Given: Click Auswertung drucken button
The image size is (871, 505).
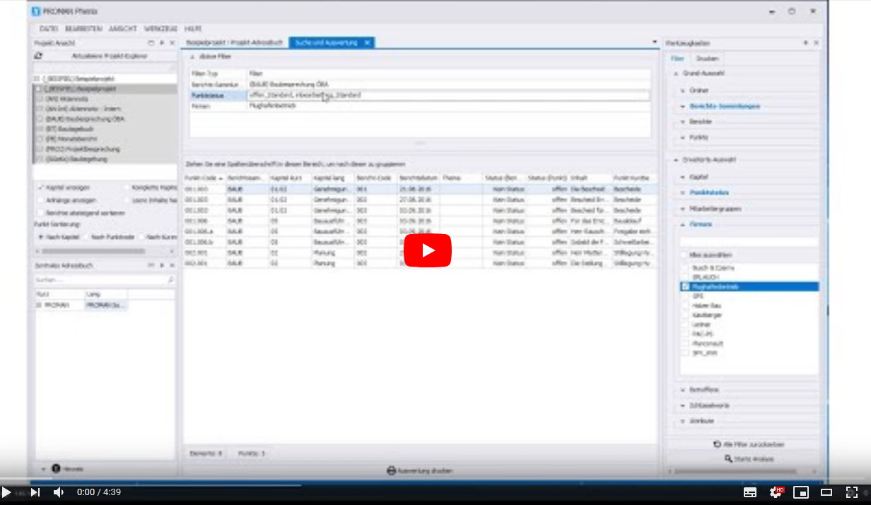Looking at the screenshot, I should click(x=420, y=470).
